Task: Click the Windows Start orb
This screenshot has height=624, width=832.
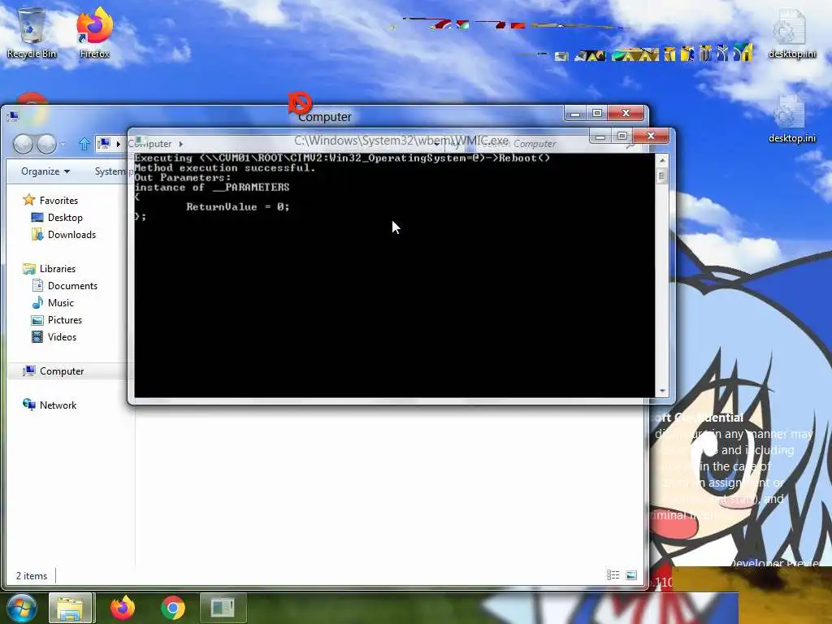Action: [x=21, y=608]
